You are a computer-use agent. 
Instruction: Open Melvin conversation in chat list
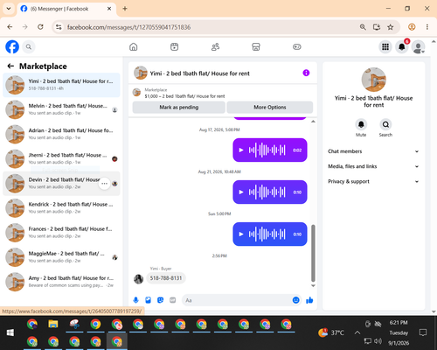tap(61, 109)
